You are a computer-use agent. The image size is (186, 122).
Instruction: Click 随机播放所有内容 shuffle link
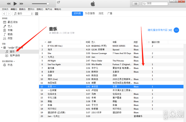point(160,30)
